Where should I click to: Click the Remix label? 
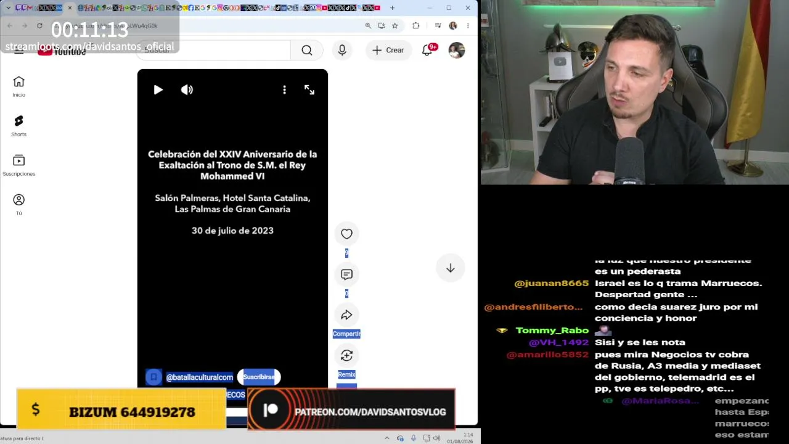coord(346,374)
